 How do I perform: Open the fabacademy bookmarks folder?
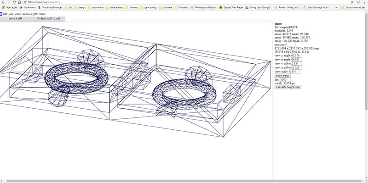click(114, 7)
